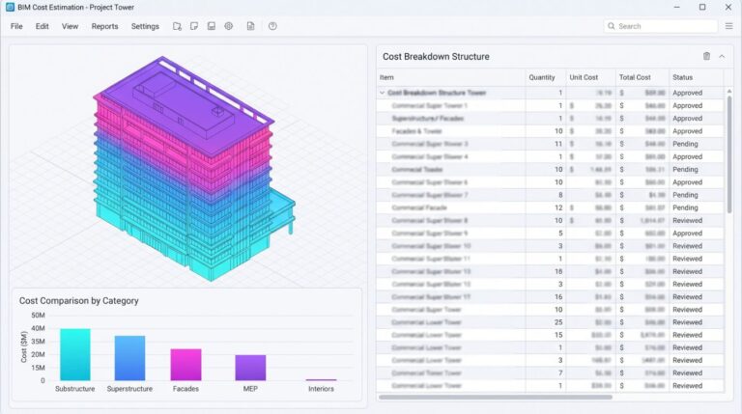Viewport: 742px width, 414px height.
Task: Click the table's vertical scrollbar thumb
Action: click(729, 153)
